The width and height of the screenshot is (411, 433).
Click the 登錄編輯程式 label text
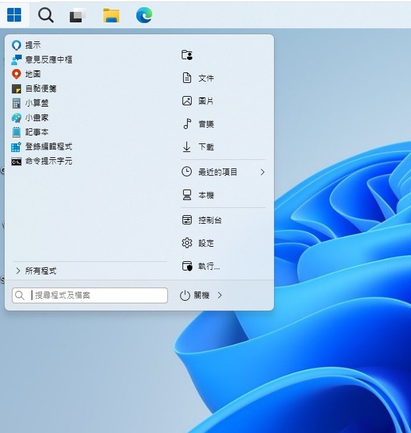(x=49, y=147)
